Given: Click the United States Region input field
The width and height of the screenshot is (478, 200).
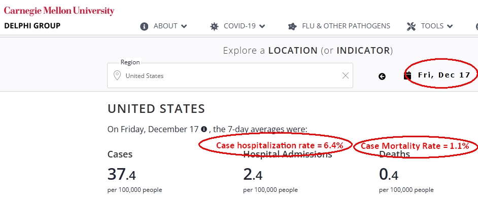Looking at the screenshot, I should 230,75.
